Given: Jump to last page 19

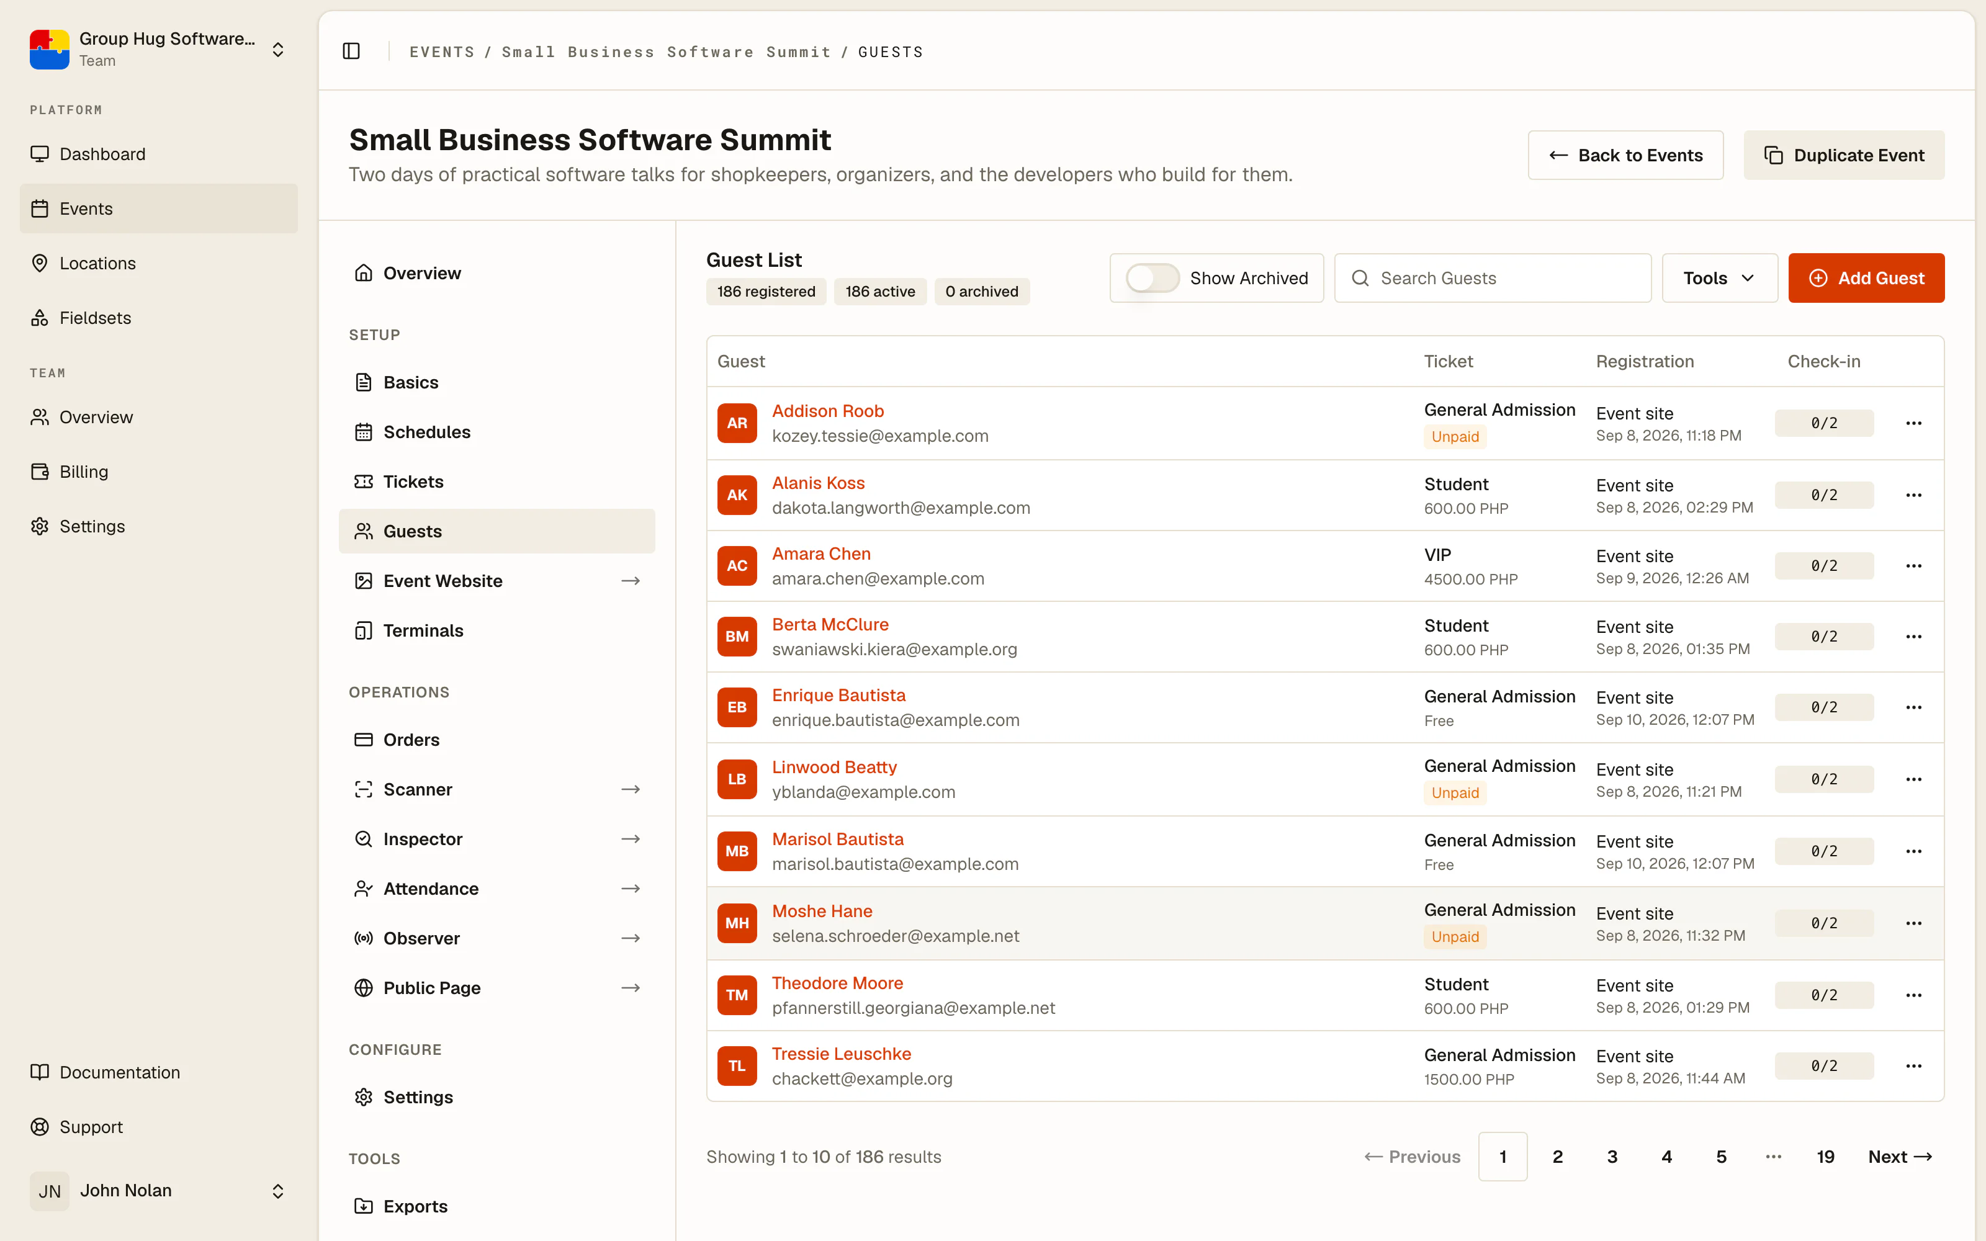Looking at the screenshot, I should click(x=1825, y=1157).
